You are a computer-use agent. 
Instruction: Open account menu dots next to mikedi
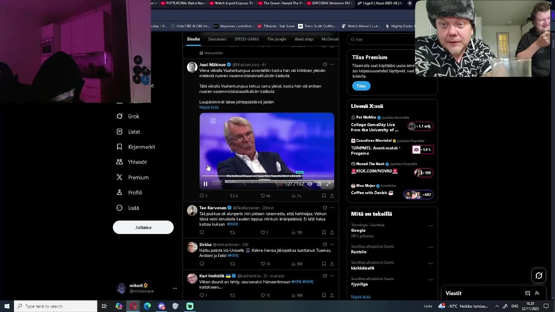point(175,288)
